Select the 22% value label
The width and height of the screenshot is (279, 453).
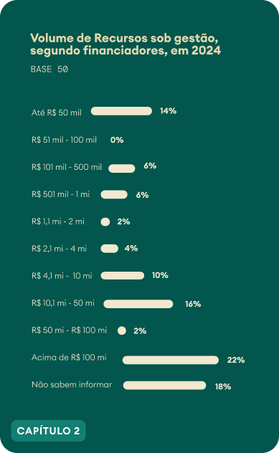click(x=236, y=360)
